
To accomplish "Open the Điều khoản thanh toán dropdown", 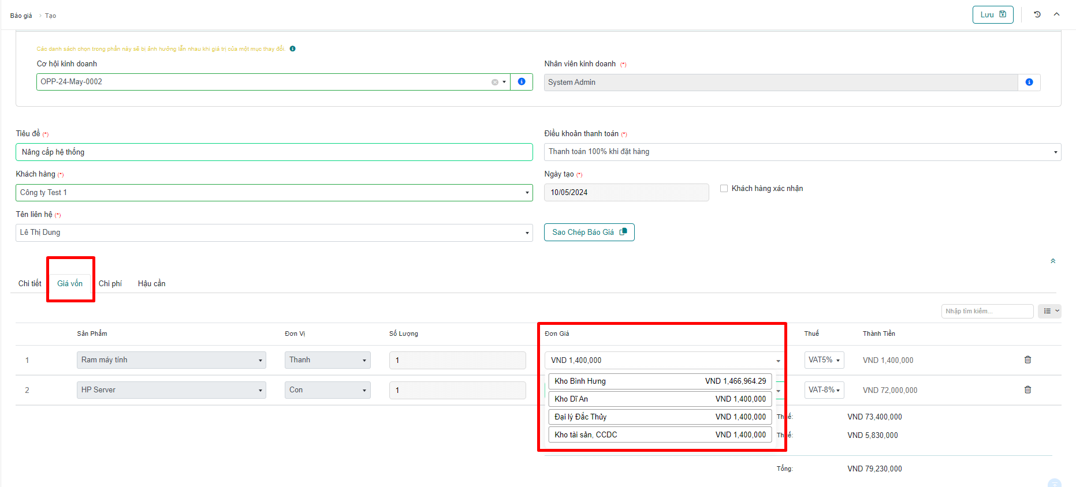I will [x=802, y=152].
